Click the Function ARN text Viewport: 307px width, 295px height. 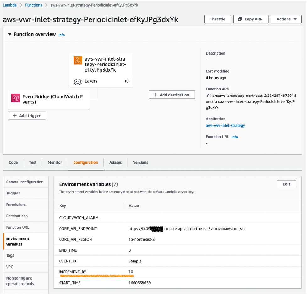[x=251, y=101]
